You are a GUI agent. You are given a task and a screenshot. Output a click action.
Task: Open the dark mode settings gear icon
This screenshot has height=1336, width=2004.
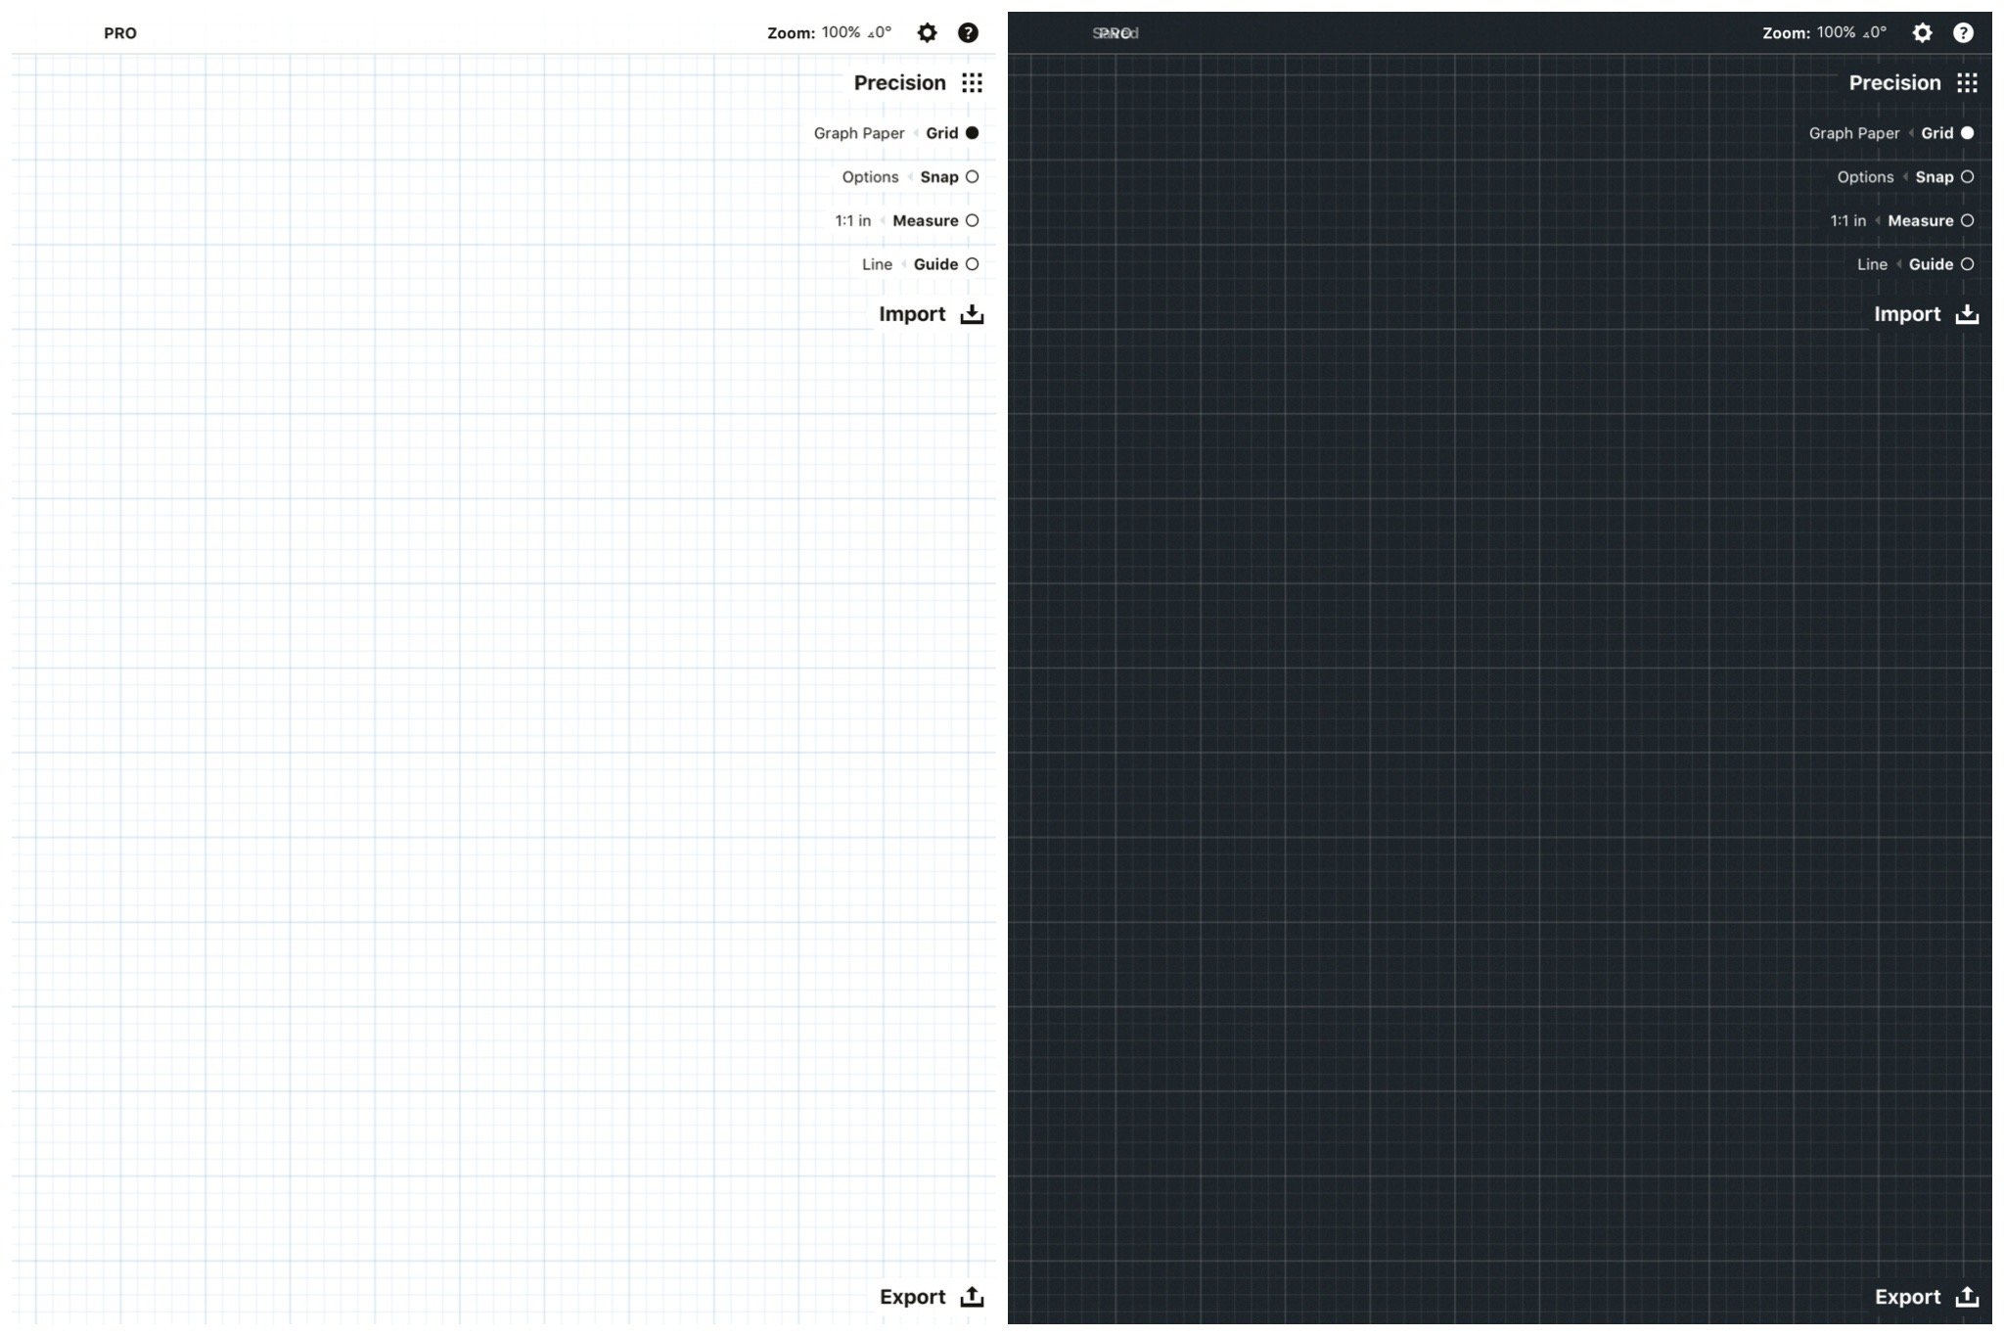(x=1923, y=32)
